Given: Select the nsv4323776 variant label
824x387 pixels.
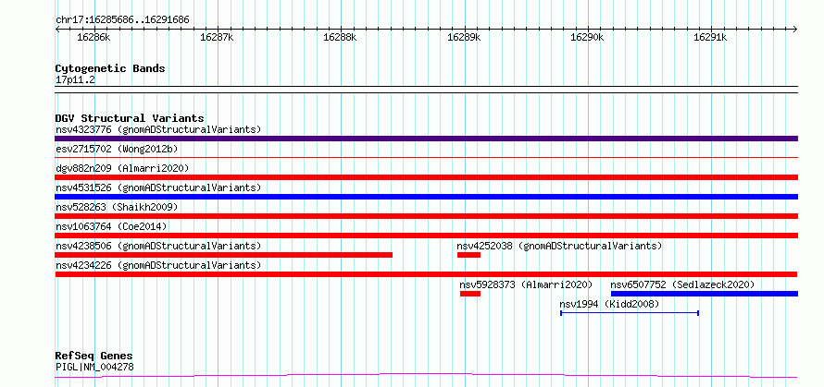Looking at the screenshot, I should [158, 129].
